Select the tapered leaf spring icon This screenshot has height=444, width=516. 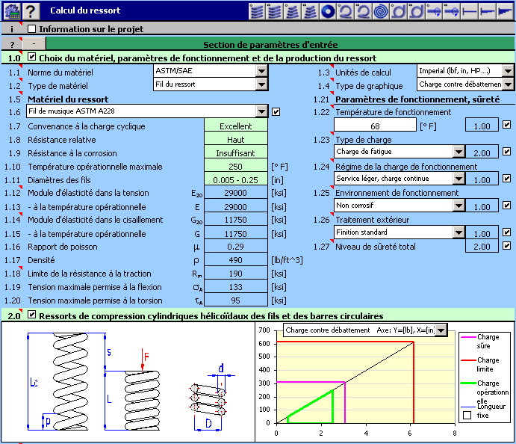pos(488,11)
